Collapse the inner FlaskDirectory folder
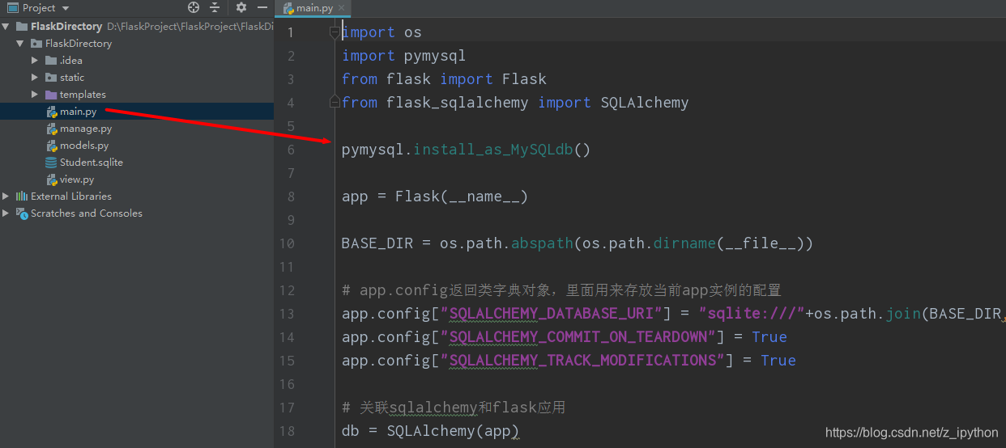Viewport: 1006px width, 448px height. click(20, 44)
